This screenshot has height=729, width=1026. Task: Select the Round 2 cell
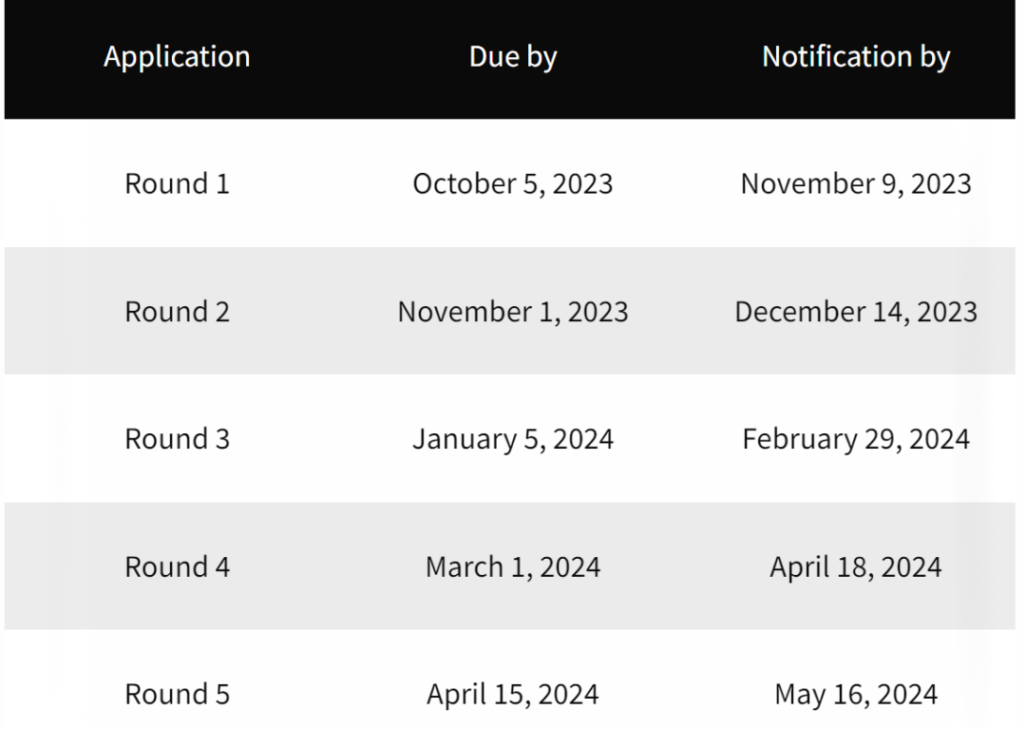point(178,312)
